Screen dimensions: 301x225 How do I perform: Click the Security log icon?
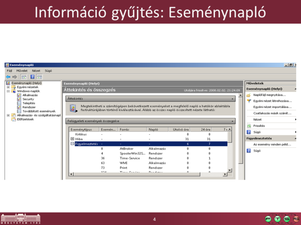click(x=19, y=99)
